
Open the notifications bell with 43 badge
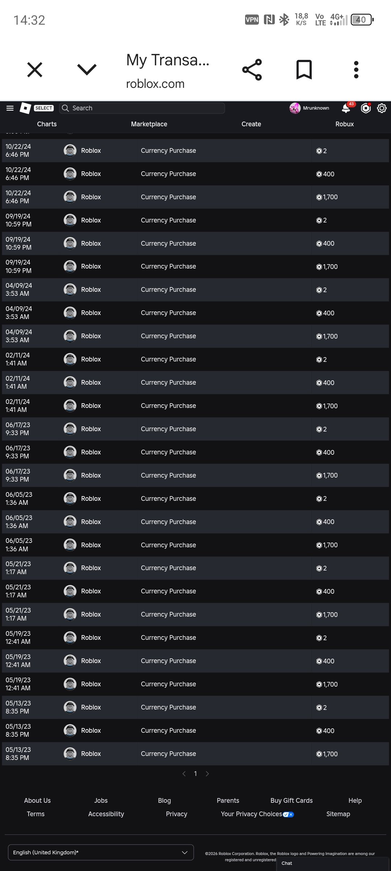pos(346,108)
